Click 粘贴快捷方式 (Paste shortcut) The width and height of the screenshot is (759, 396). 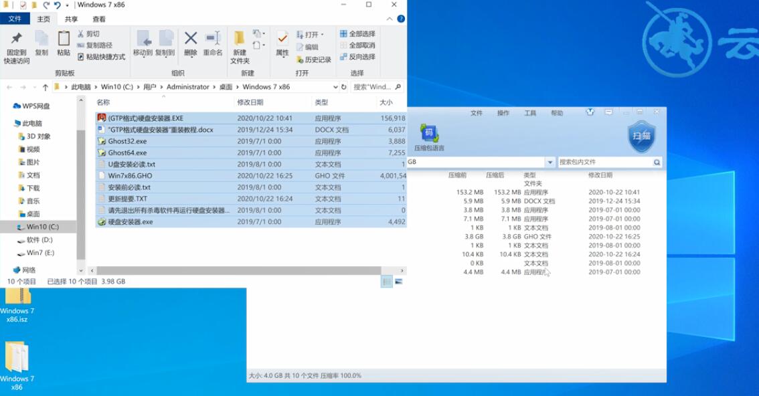pyautogui.click(x=101, y=57)
